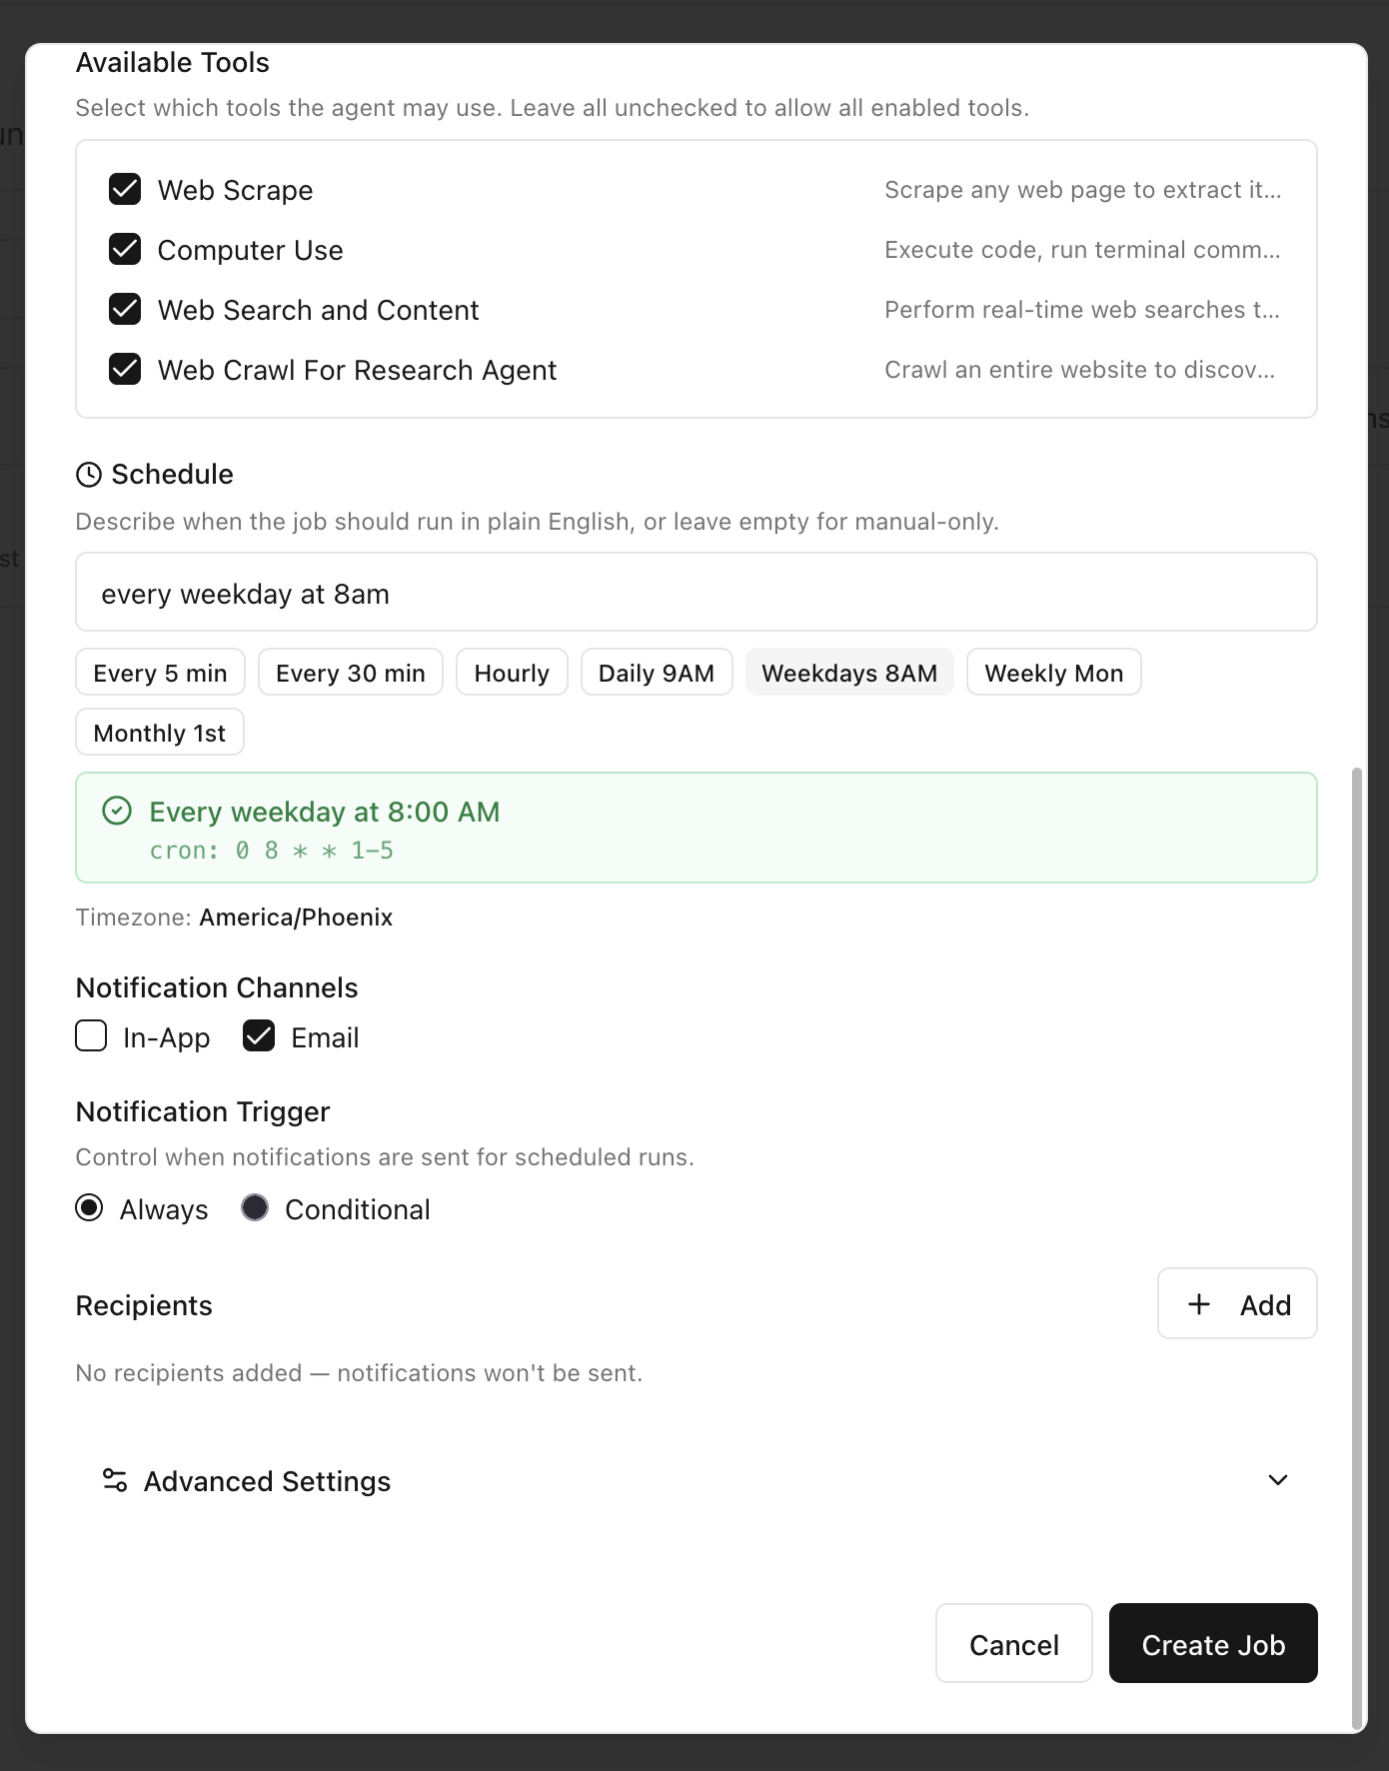Viewport: 1389px width, 1771px height.
Task: Choose the Monthly 1st preset
Action: tap(160, 733)
